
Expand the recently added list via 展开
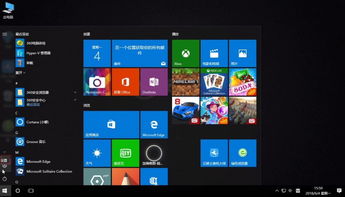click(20, 73)
